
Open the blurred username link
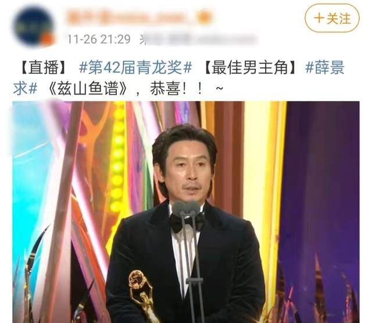coord(132,17)
